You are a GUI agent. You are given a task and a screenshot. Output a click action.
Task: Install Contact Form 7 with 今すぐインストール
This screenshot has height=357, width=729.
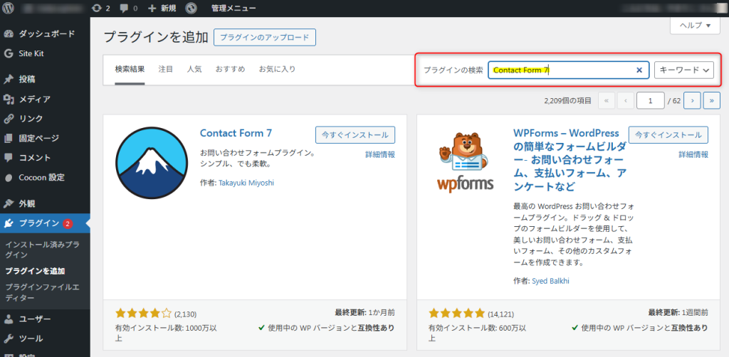pos(355,134)
